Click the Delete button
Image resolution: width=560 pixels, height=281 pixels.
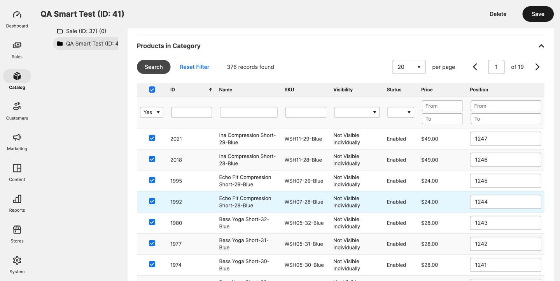point(498,14)
